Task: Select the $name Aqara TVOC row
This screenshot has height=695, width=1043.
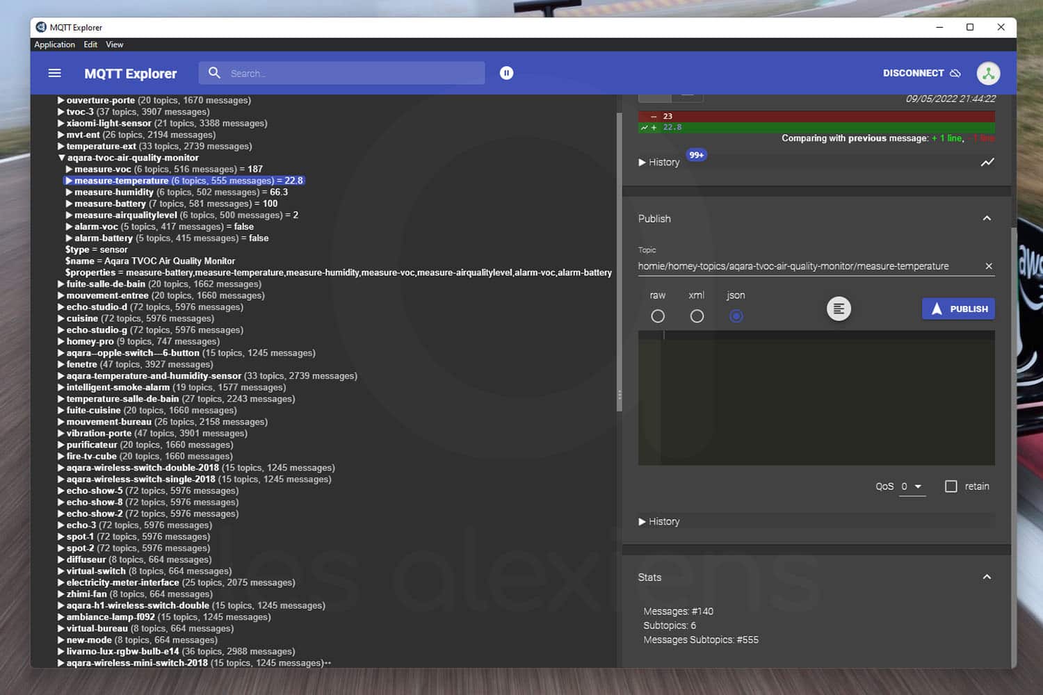Action: click(150, 261)
